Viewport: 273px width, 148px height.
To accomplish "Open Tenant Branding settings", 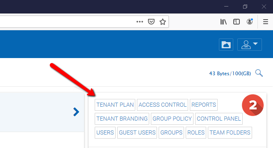I will 122,119.
